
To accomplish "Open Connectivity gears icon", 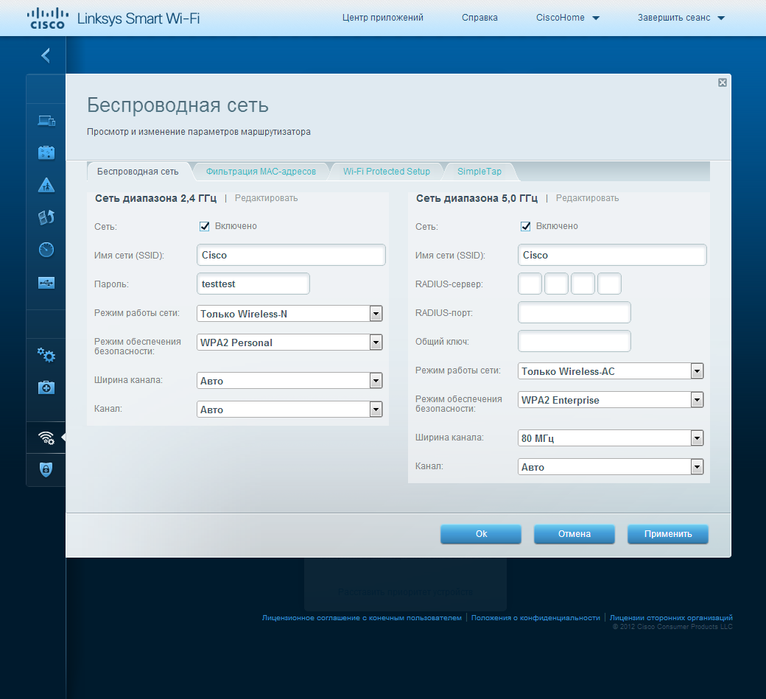I will (x=46, y=355).
